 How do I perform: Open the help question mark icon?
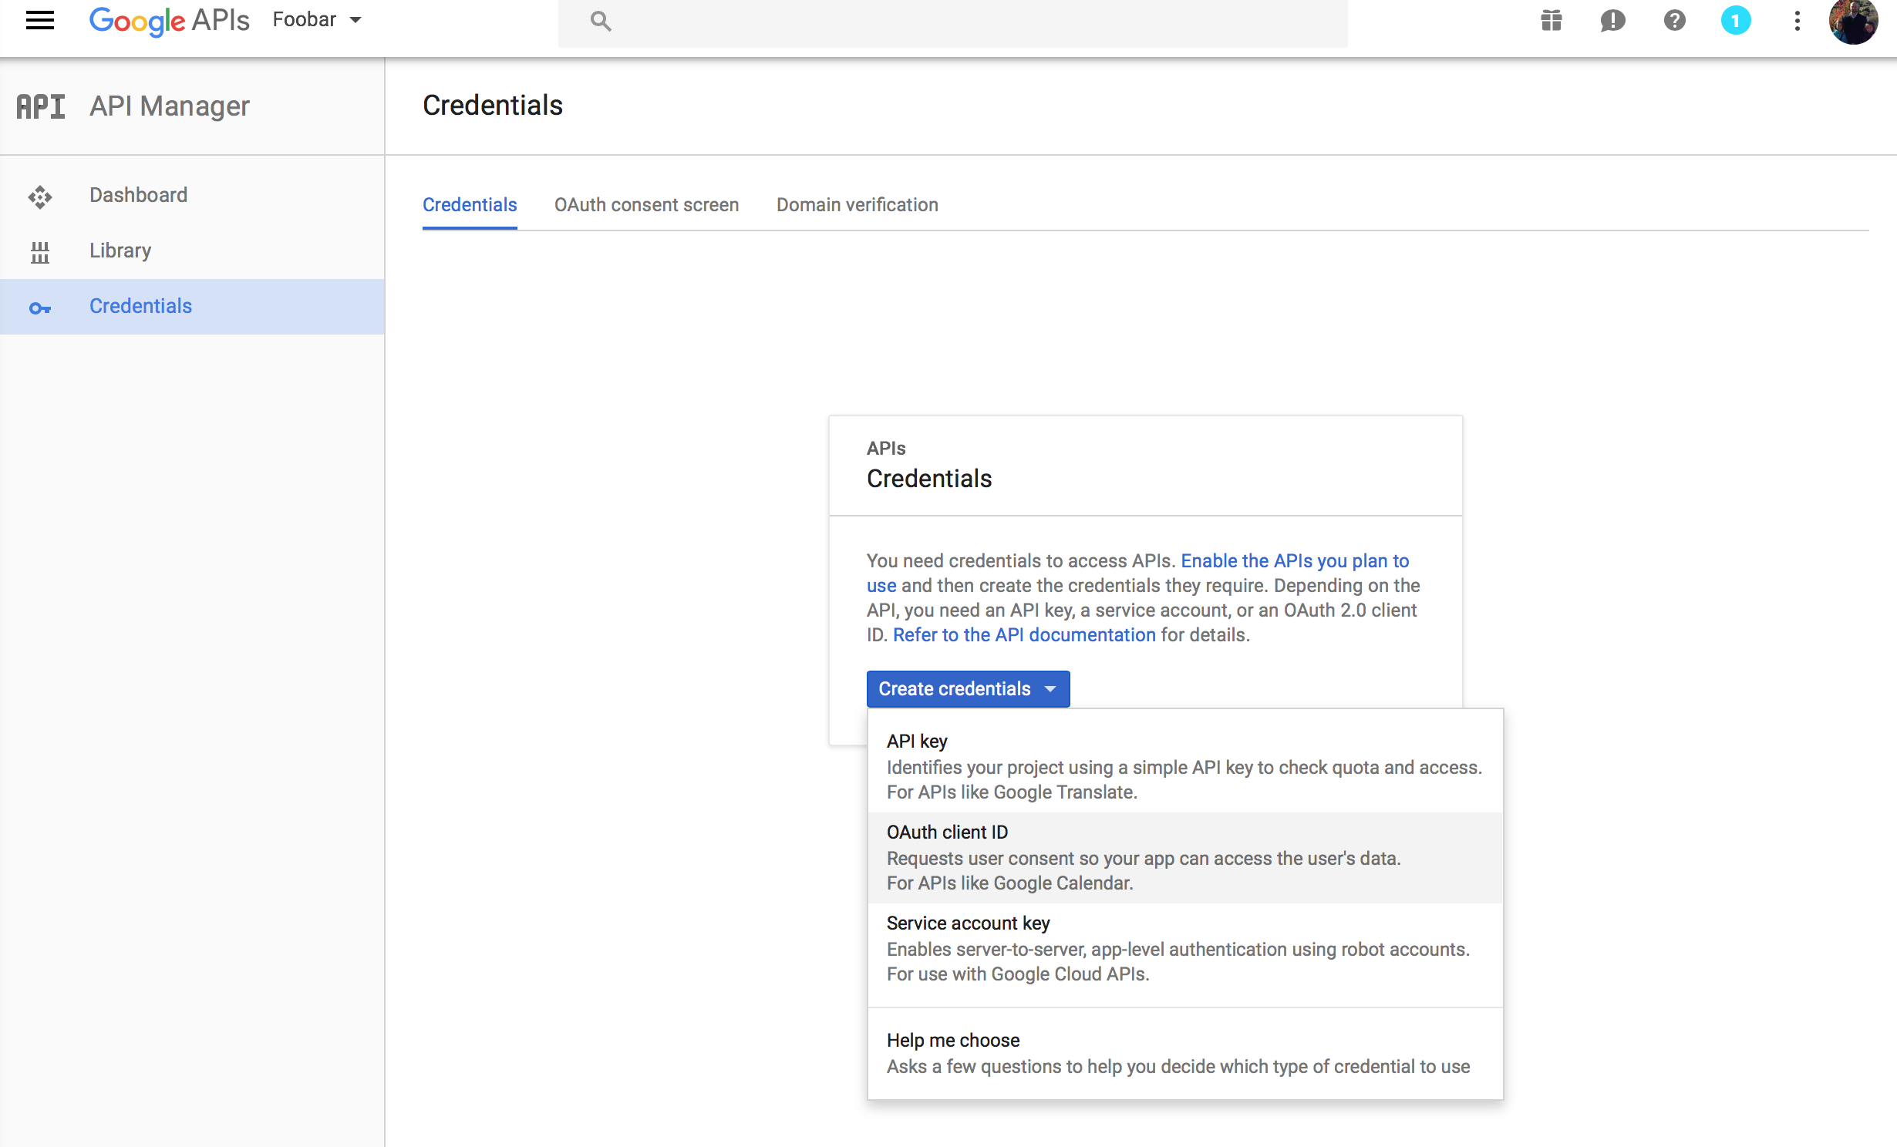coord(1674,21)
